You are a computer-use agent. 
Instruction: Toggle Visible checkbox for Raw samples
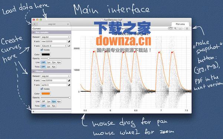pos(42,50)
